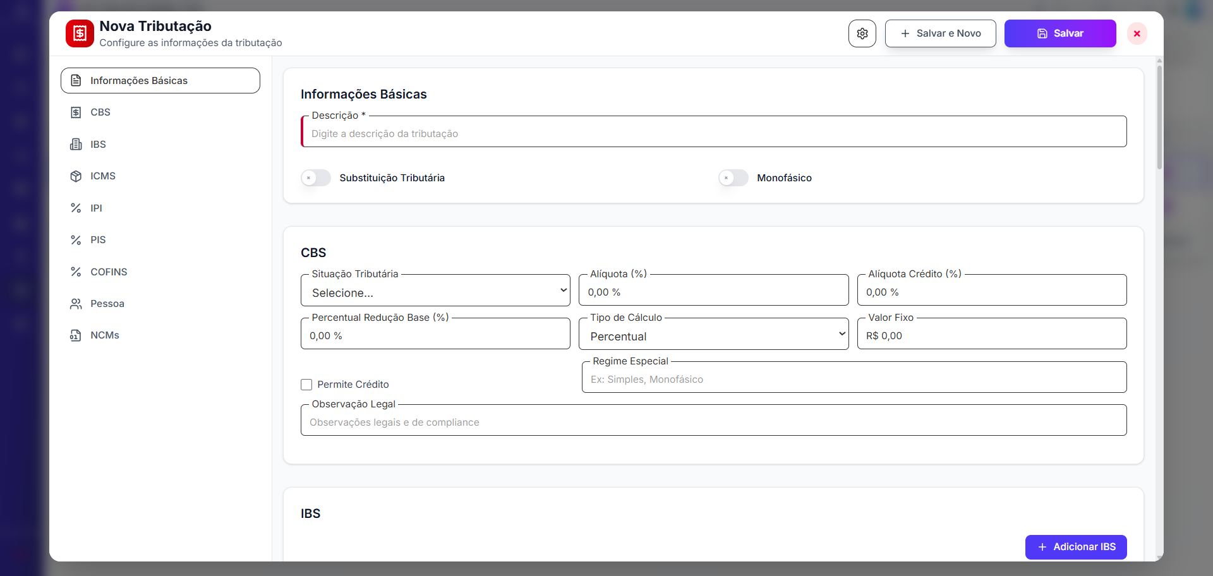Select IBS in the sidebar
This screenshot has height=576, width=1213.
click(x=160, y=144)
